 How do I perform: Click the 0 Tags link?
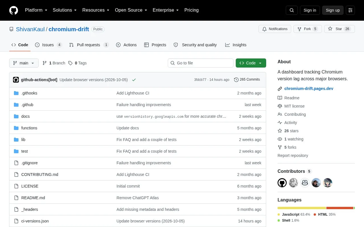77,63
